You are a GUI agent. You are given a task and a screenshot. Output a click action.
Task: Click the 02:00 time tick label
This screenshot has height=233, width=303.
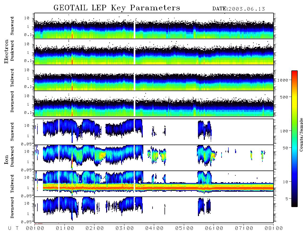coord(94,228)
